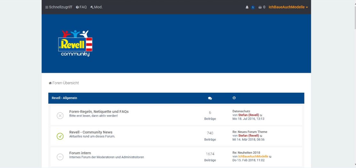Click the Revell community logo

(x=76, y=43)
